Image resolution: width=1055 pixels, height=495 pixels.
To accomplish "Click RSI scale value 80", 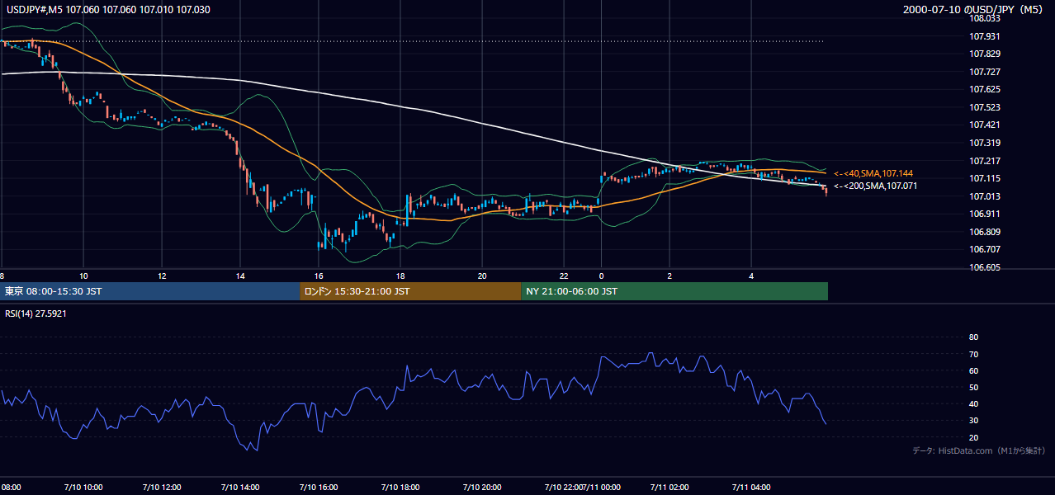I will point(973,337).
